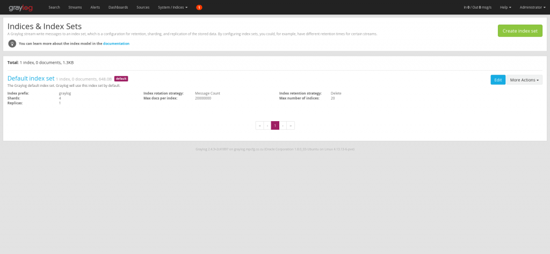Go to Streams

pos(75,8)
